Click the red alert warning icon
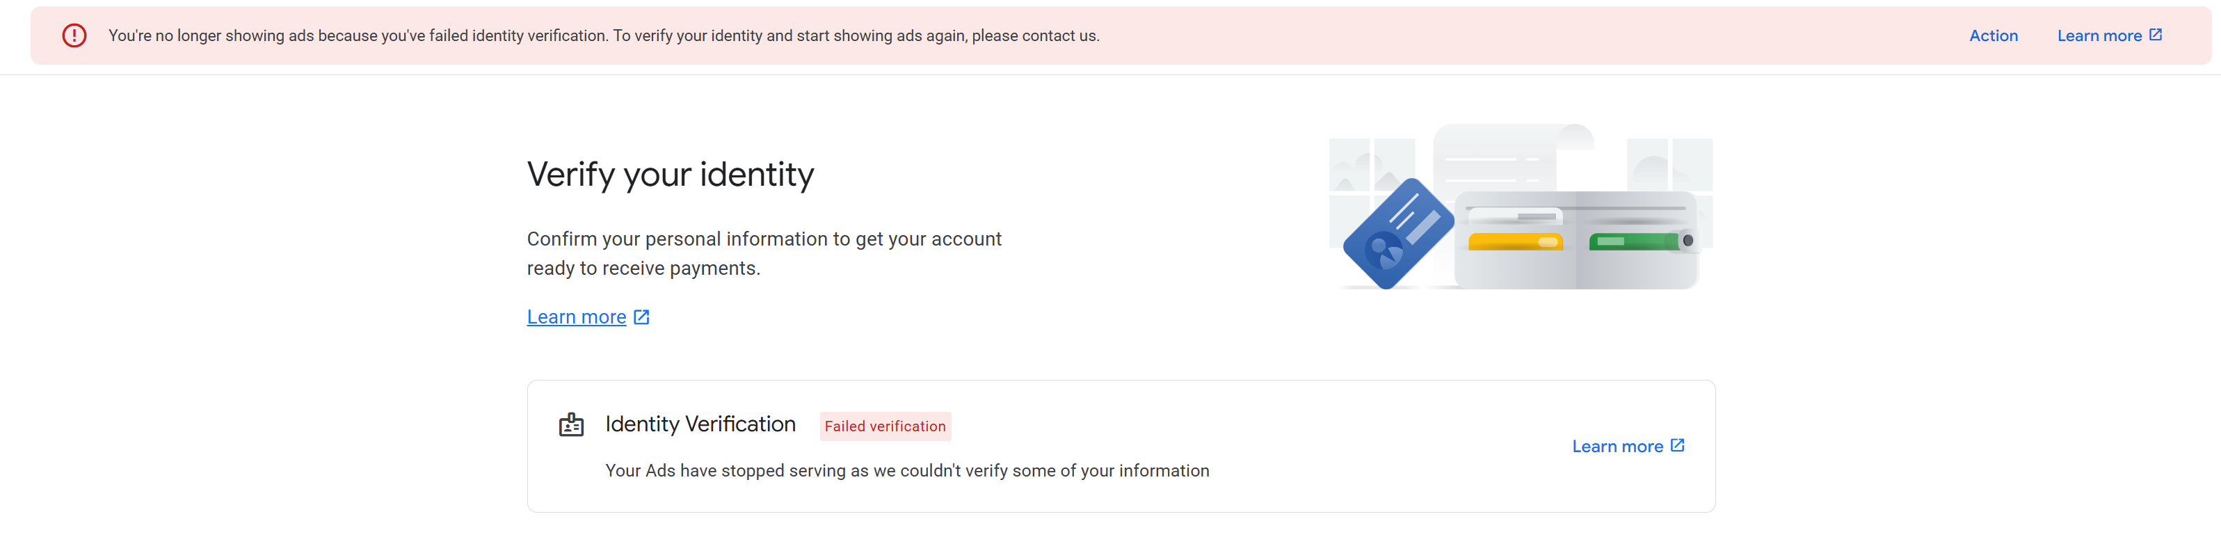2221x544 pixels. pos(74,35)
